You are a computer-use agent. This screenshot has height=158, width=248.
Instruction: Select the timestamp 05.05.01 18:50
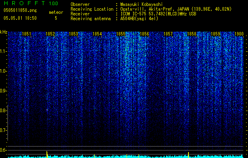pos(20,18)
